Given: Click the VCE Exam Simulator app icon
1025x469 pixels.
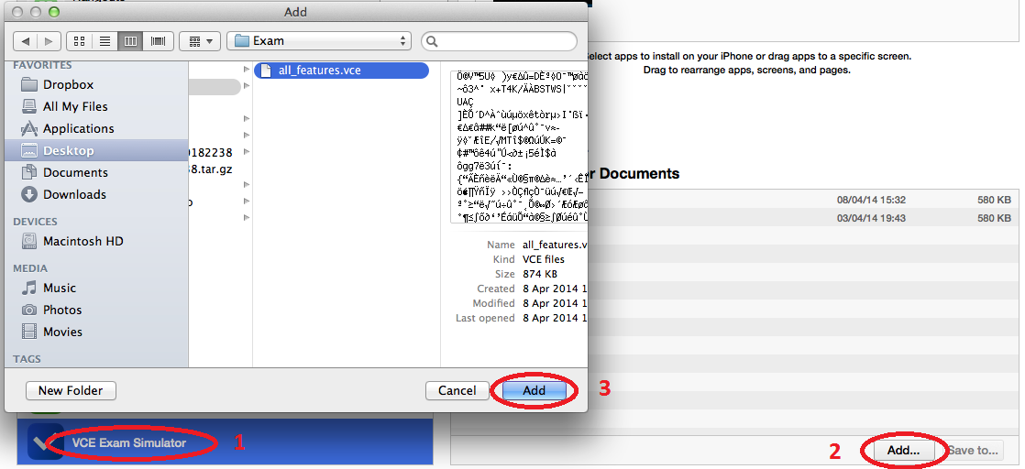Looking at the screenshot, I should point(45,442).
